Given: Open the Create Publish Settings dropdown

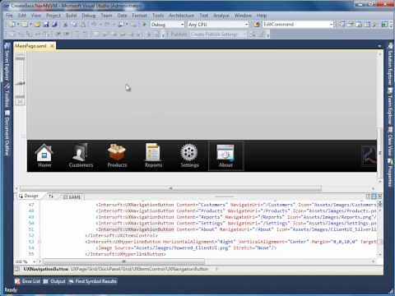Looking at the screenshot, I should [x=219, y=35].
